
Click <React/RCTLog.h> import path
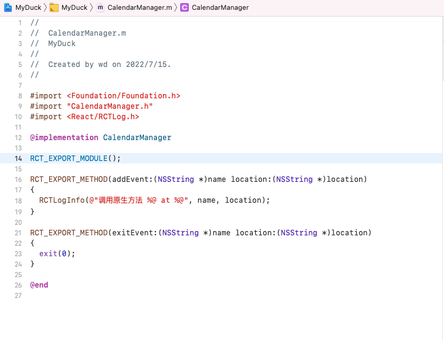point(103,117)
